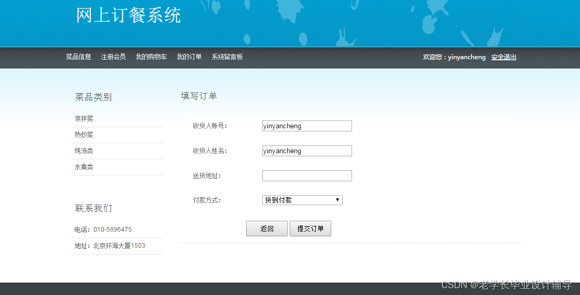The height and width of the screenshot is (295, 580).
Task: View 我的订单 page
Action: tap(189, 57)
